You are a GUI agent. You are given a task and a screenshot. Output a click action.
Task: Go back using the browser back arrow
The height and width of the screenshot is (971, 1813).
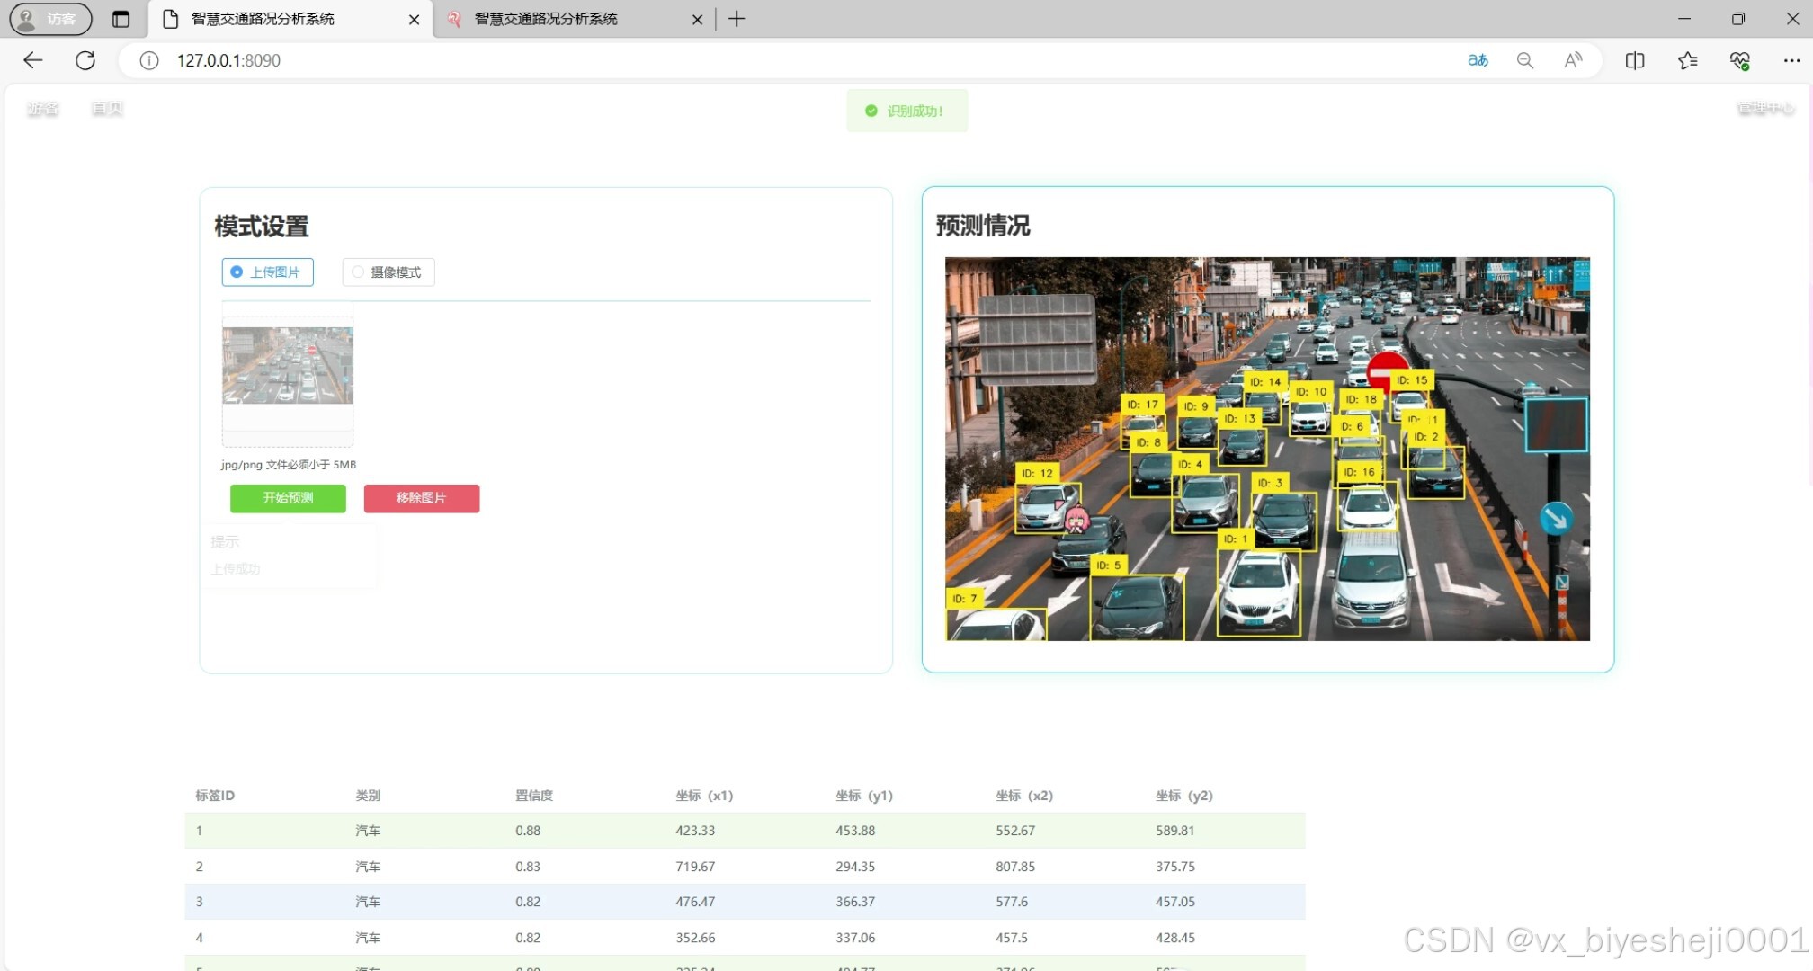click(x=33, y=60)
